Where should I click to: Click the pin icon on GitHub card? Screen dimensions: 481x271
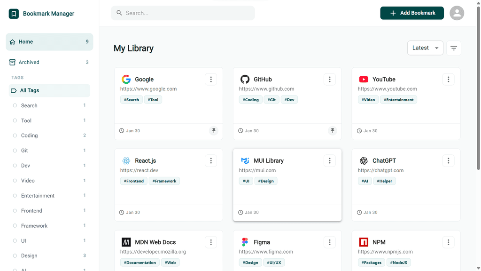[x=333, y=131]
